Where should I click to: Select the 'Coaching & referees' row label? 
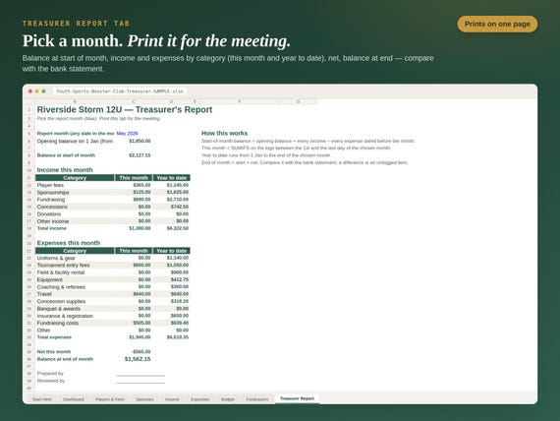pyautogui.click(x=61, y=287)
